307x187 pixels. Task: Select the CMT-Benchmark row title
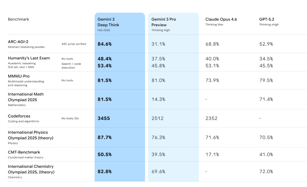point(24,152)
